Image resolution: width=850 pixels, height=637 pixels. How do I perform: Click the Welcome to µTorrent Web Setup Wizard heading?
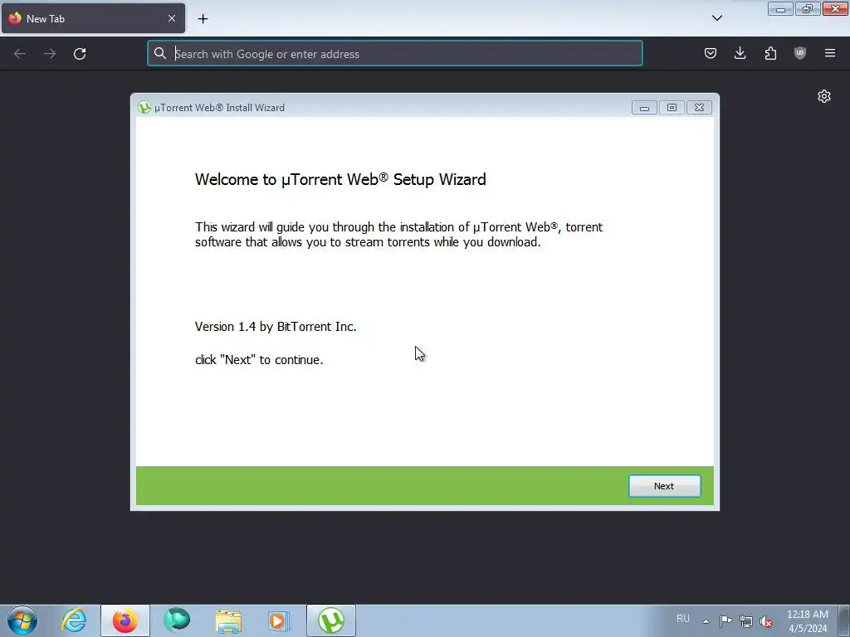click(340, 179)
